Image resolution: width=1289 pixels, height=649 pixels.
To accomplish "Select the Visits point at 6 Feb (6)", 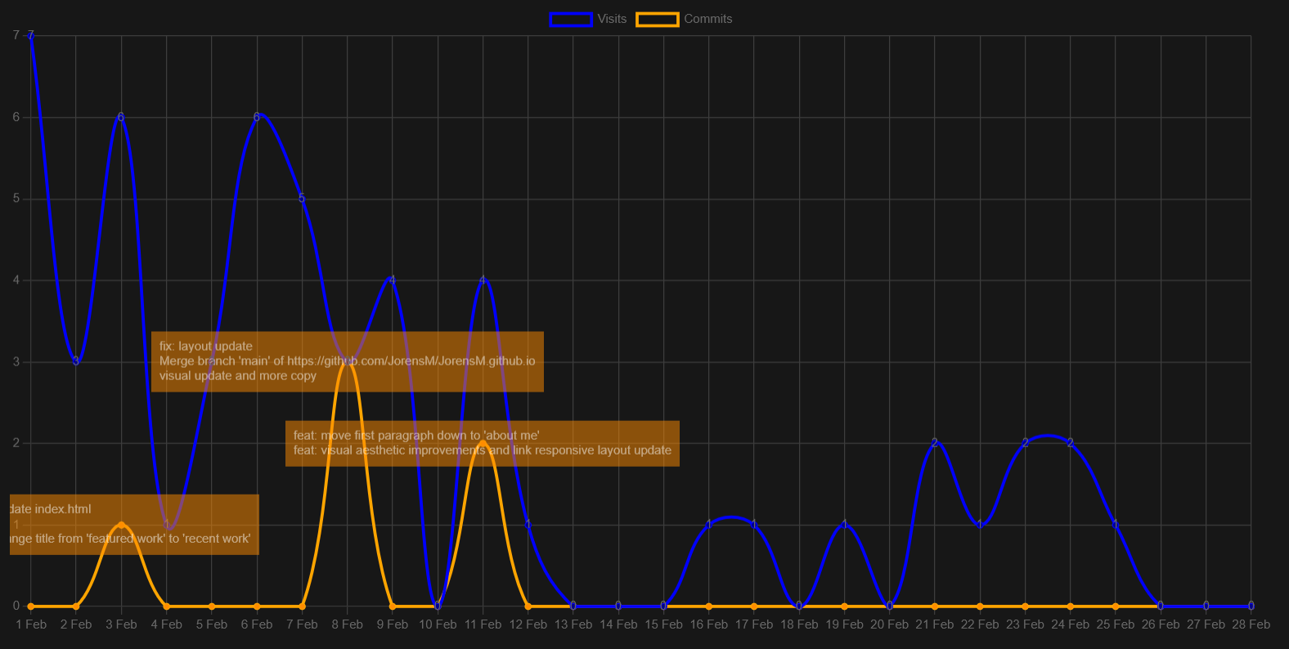I will (x=257, y=118).
